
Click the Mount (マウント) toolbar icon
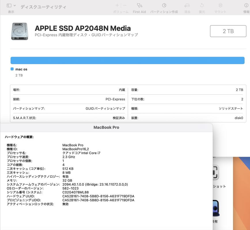pyautogui.click(x=220, y=5)
